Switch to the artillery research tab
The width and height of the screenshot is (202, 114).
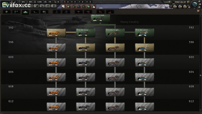pyautogui.click(x=35, y=12)
